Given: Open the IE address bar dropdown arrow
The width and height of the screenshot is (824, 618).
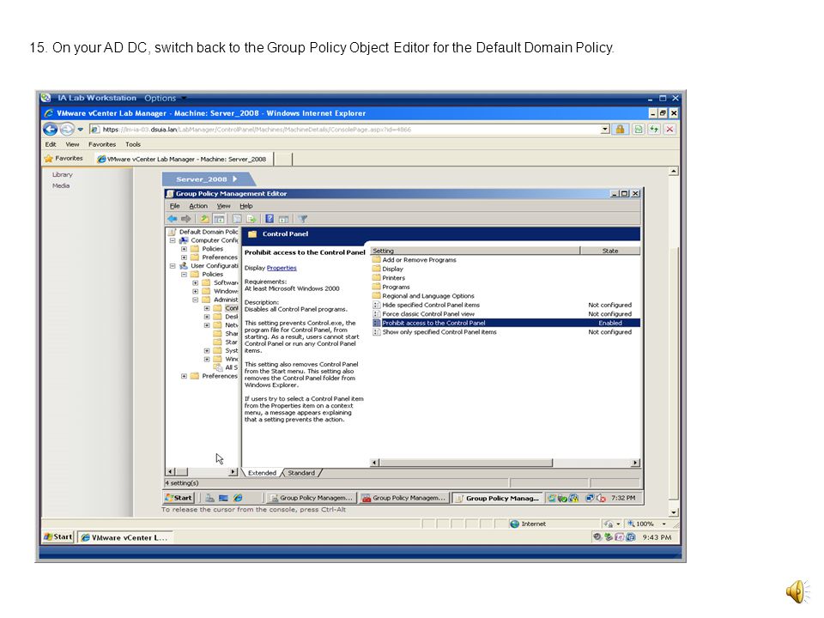Looking at the screenshot, I should click(x=605, y=130).
